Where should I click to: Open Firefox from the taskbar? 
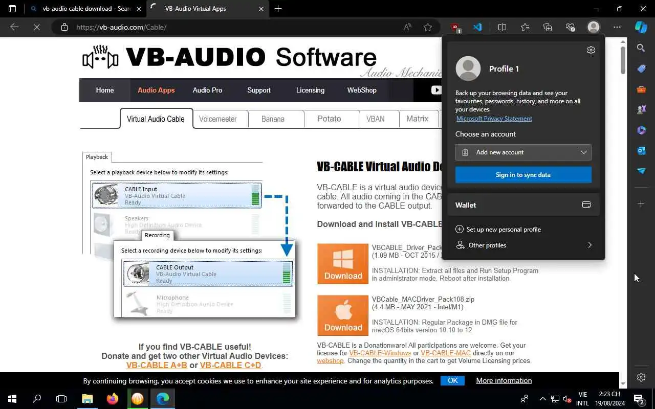click(112, 399)
